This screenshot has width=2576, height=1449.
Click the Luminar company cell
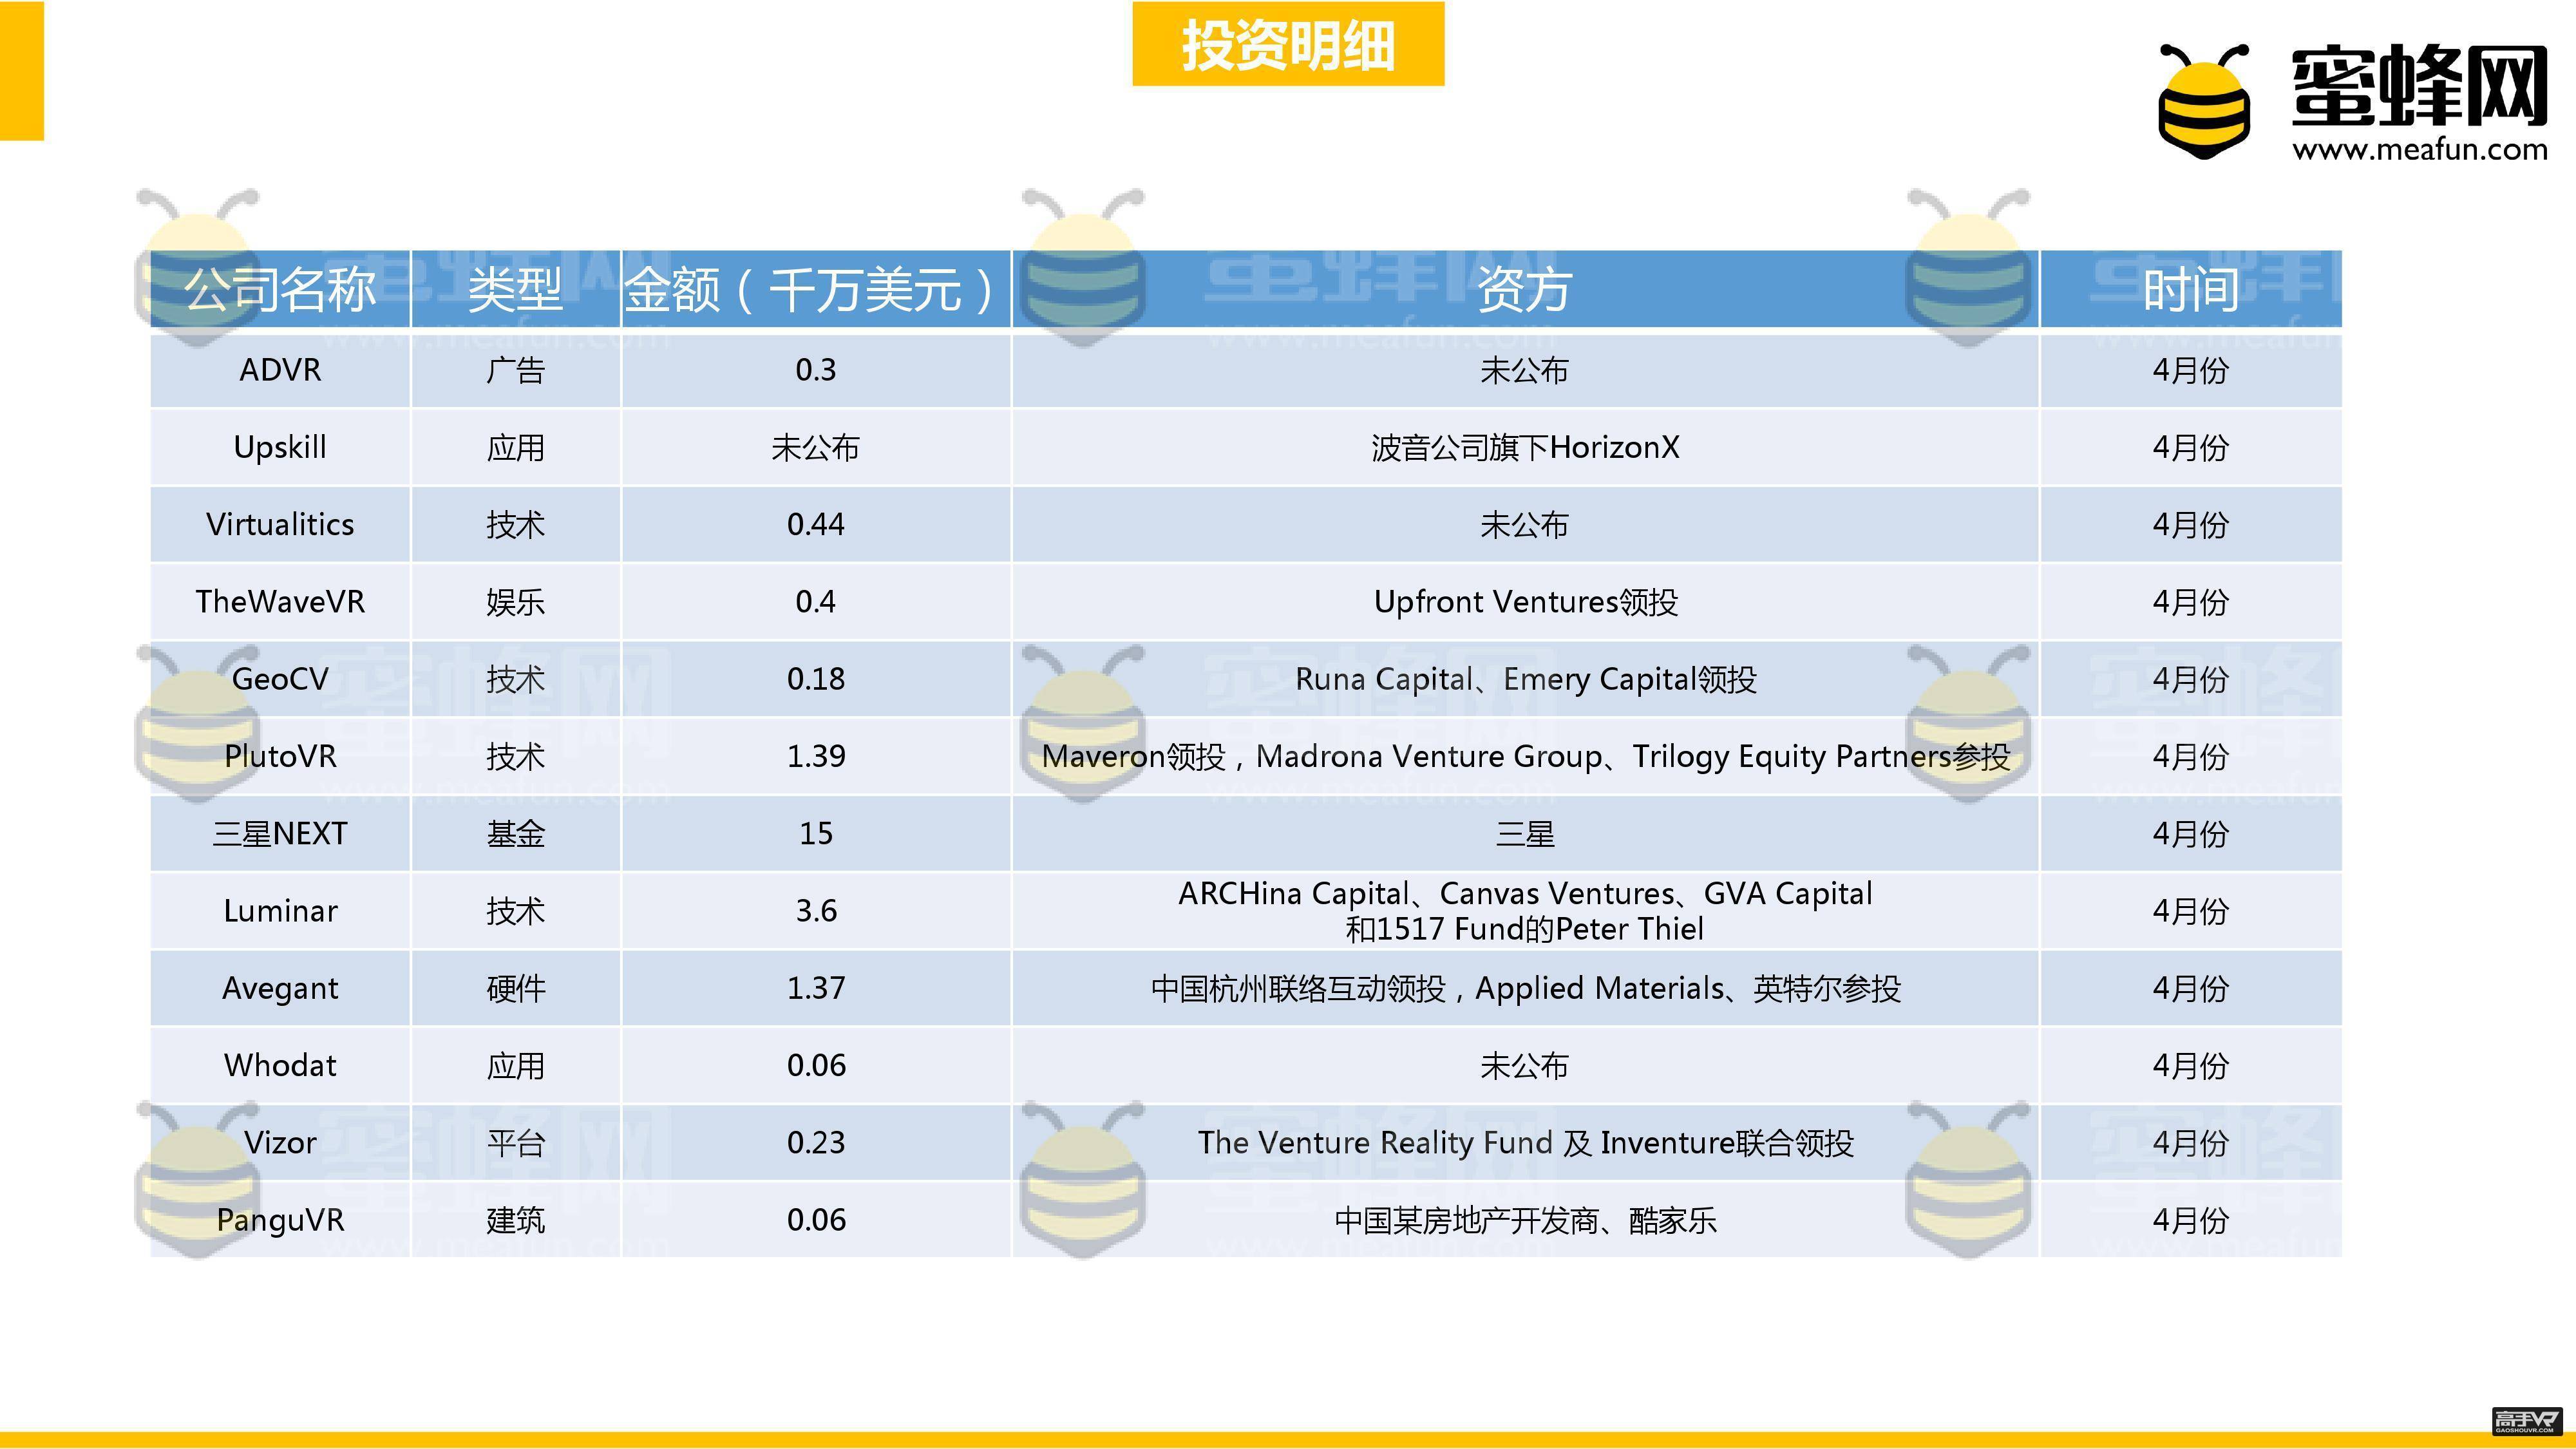(x=280, y=911)
